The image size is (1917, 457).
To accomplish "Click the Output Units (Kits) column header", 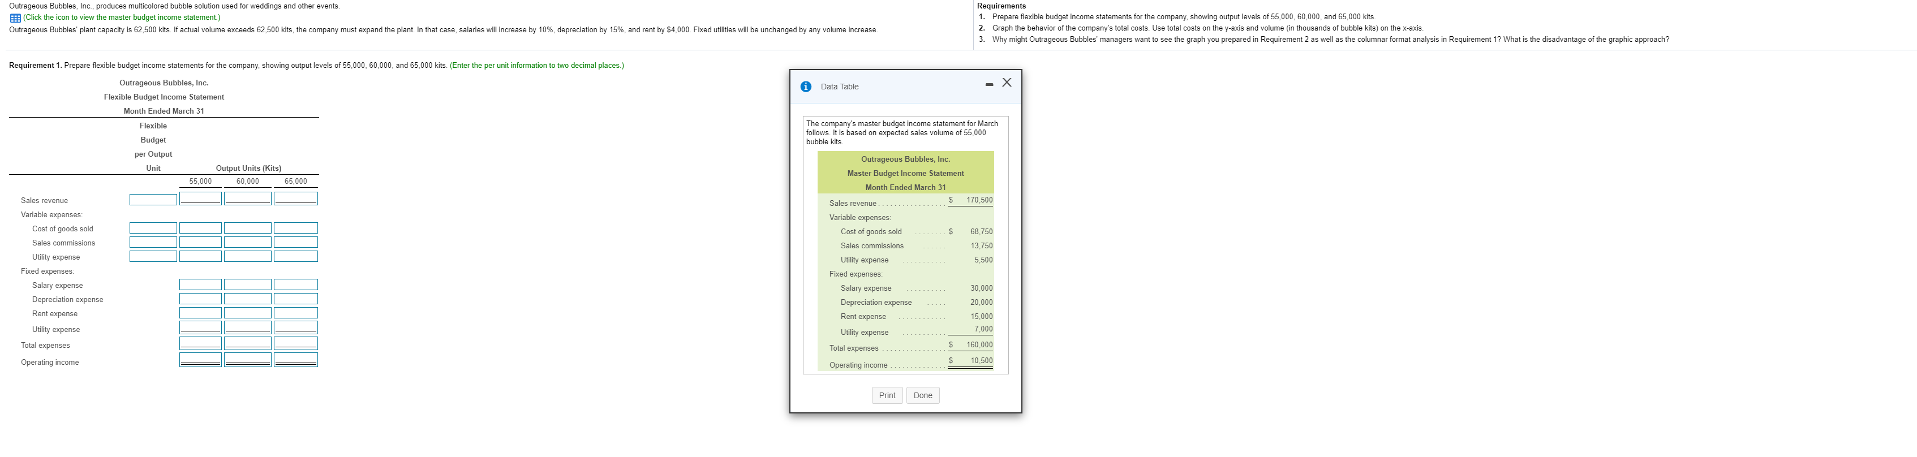I will click(x=248, y=168).
